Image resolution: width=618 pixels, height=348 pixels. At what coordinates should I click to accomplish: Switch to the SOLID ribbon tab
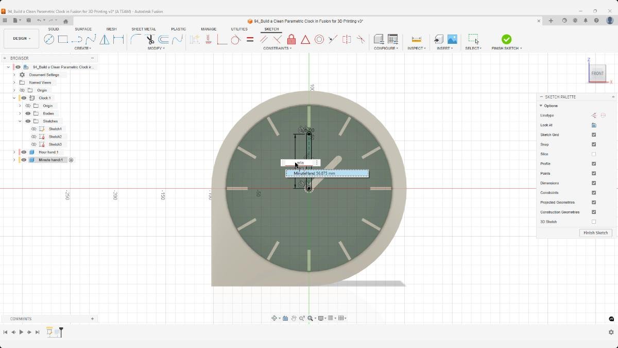coord(54,29)
